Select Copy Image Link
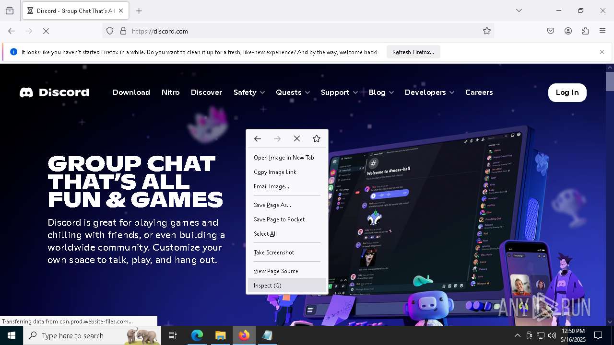Image resolution: width=614 pixels, height=345 pixels. point(287,172)
